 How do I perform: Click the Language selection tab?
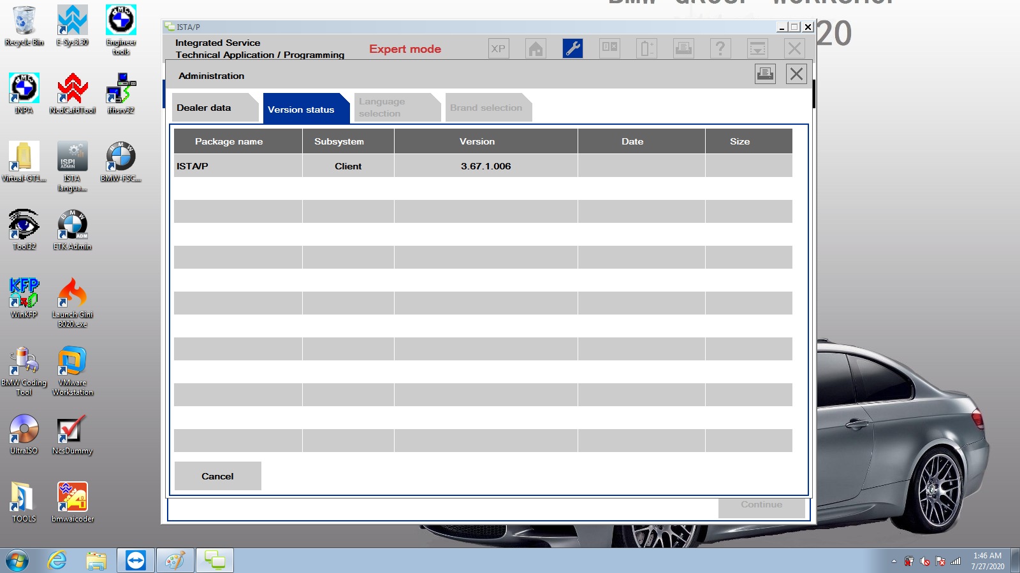[x=397, y=108]
